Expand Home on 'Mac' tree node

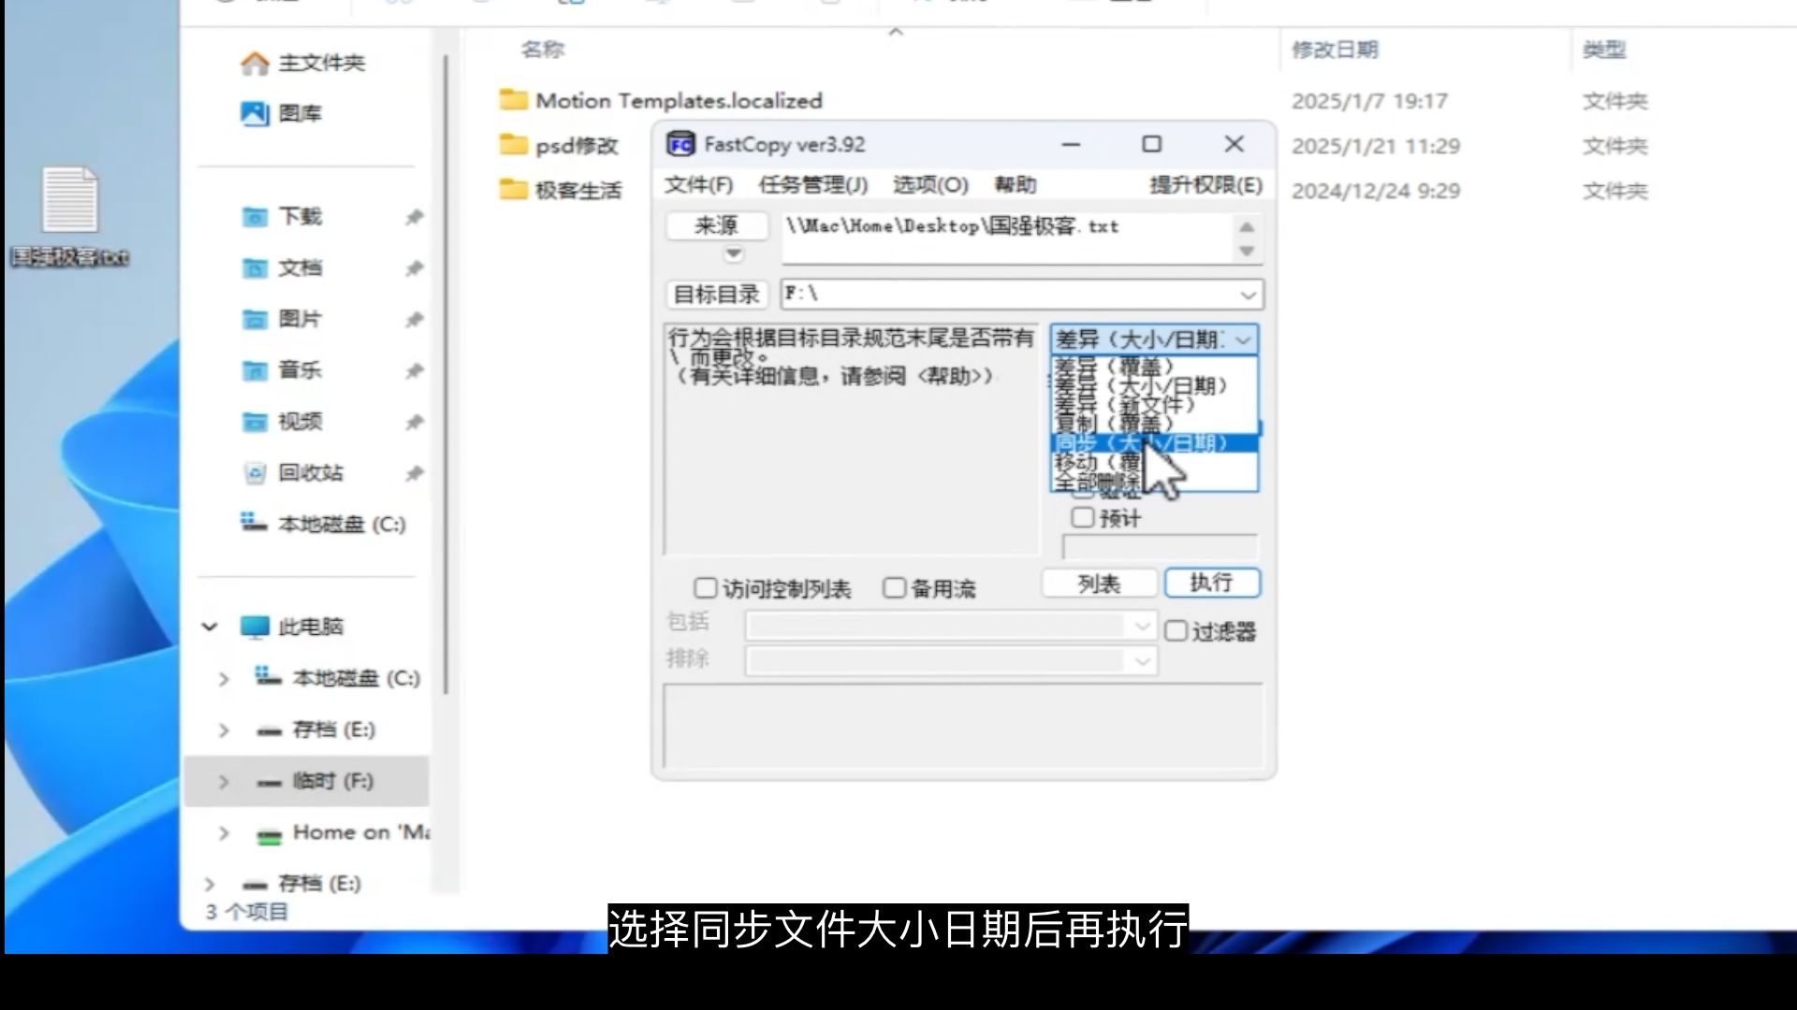click(224, 833)
